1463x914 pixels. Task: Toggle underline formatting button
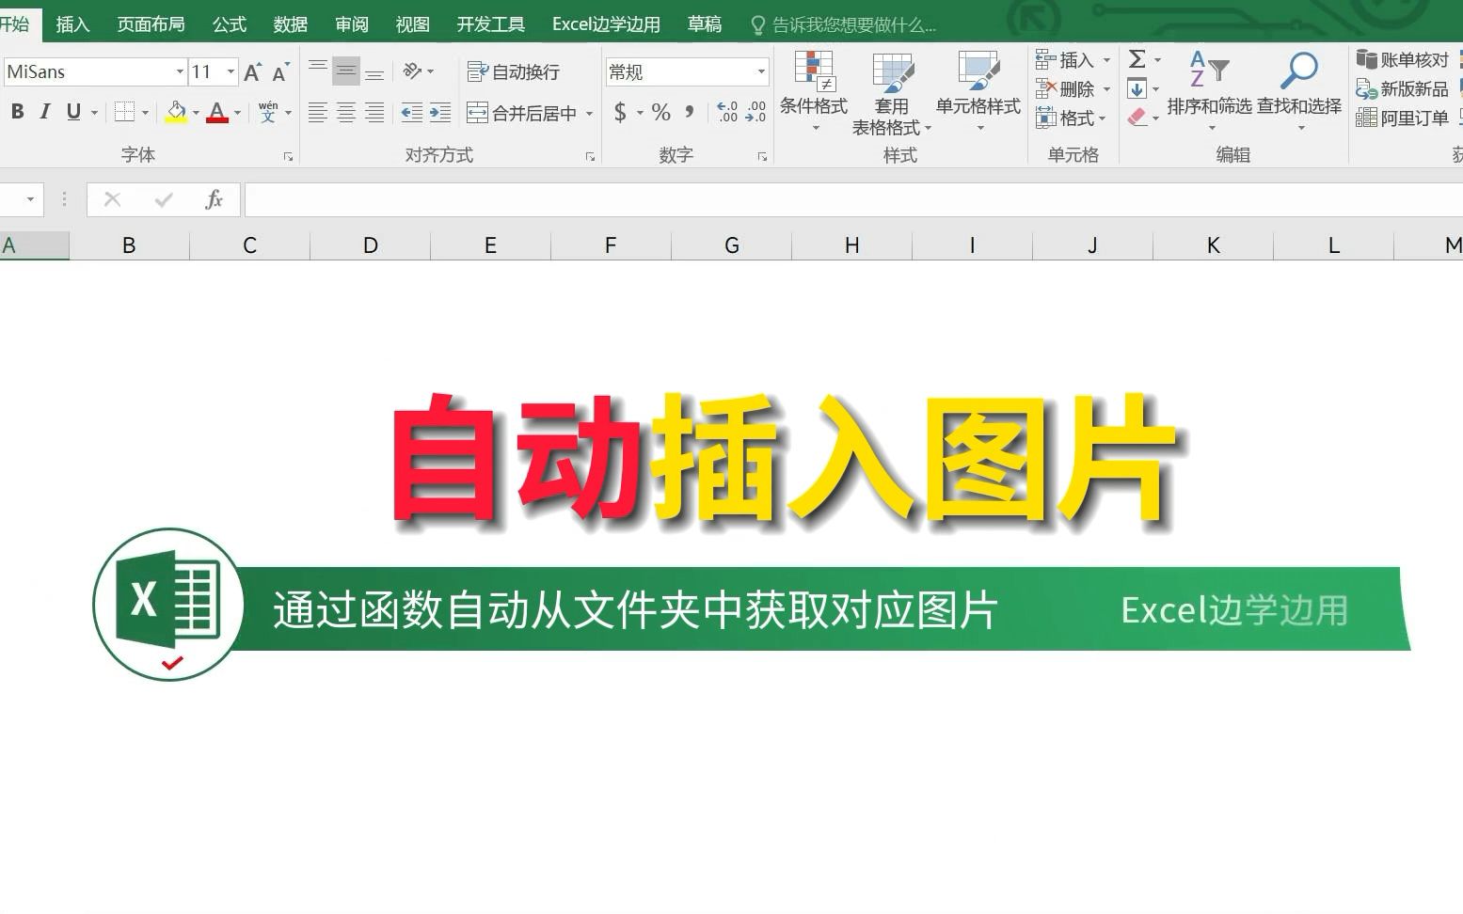(x=73, y=112)
